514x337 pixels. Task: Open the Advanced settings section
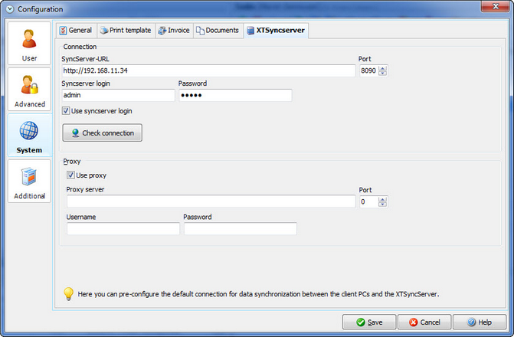(x=29, y=89)
